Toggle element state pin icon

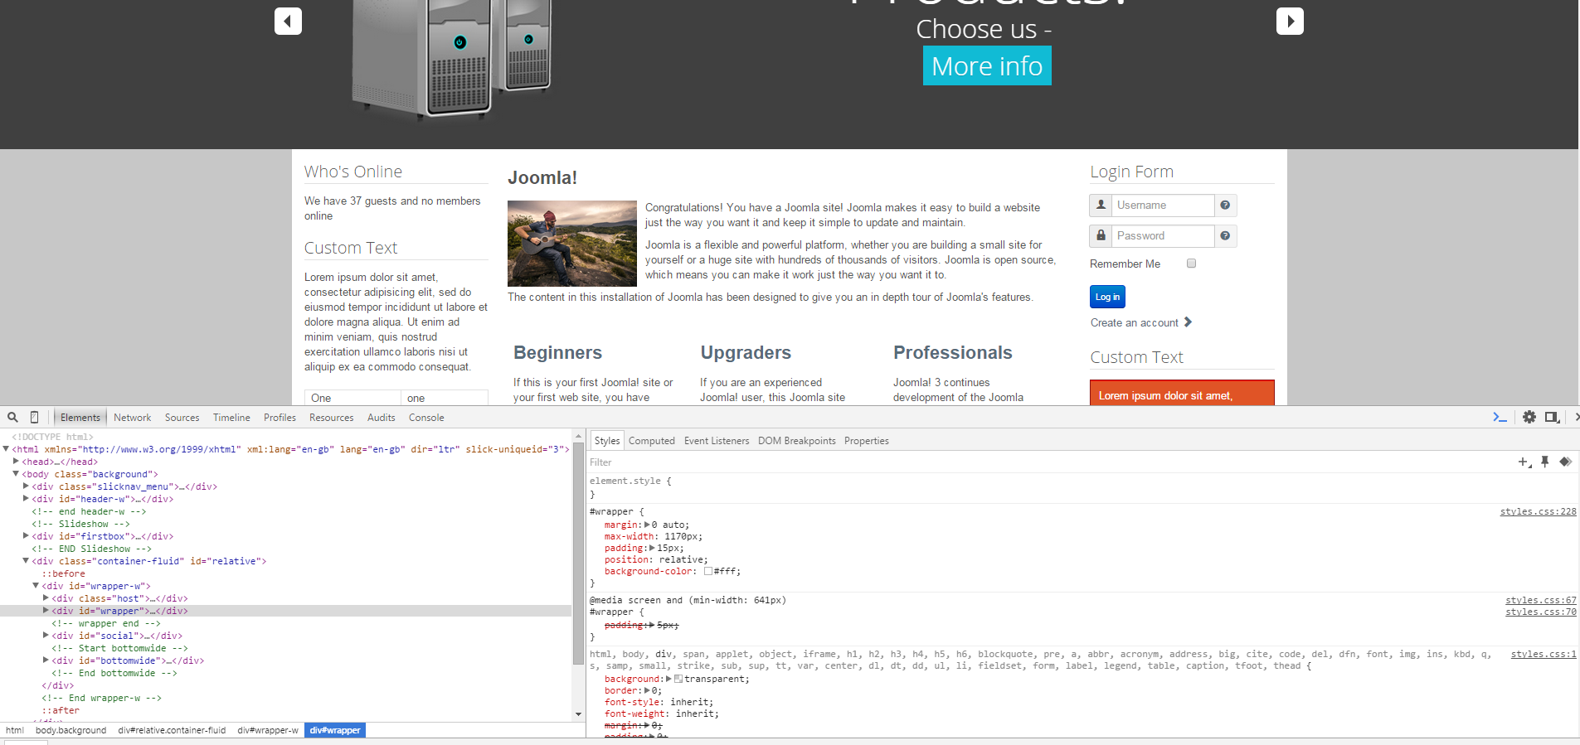point(1545,462)
